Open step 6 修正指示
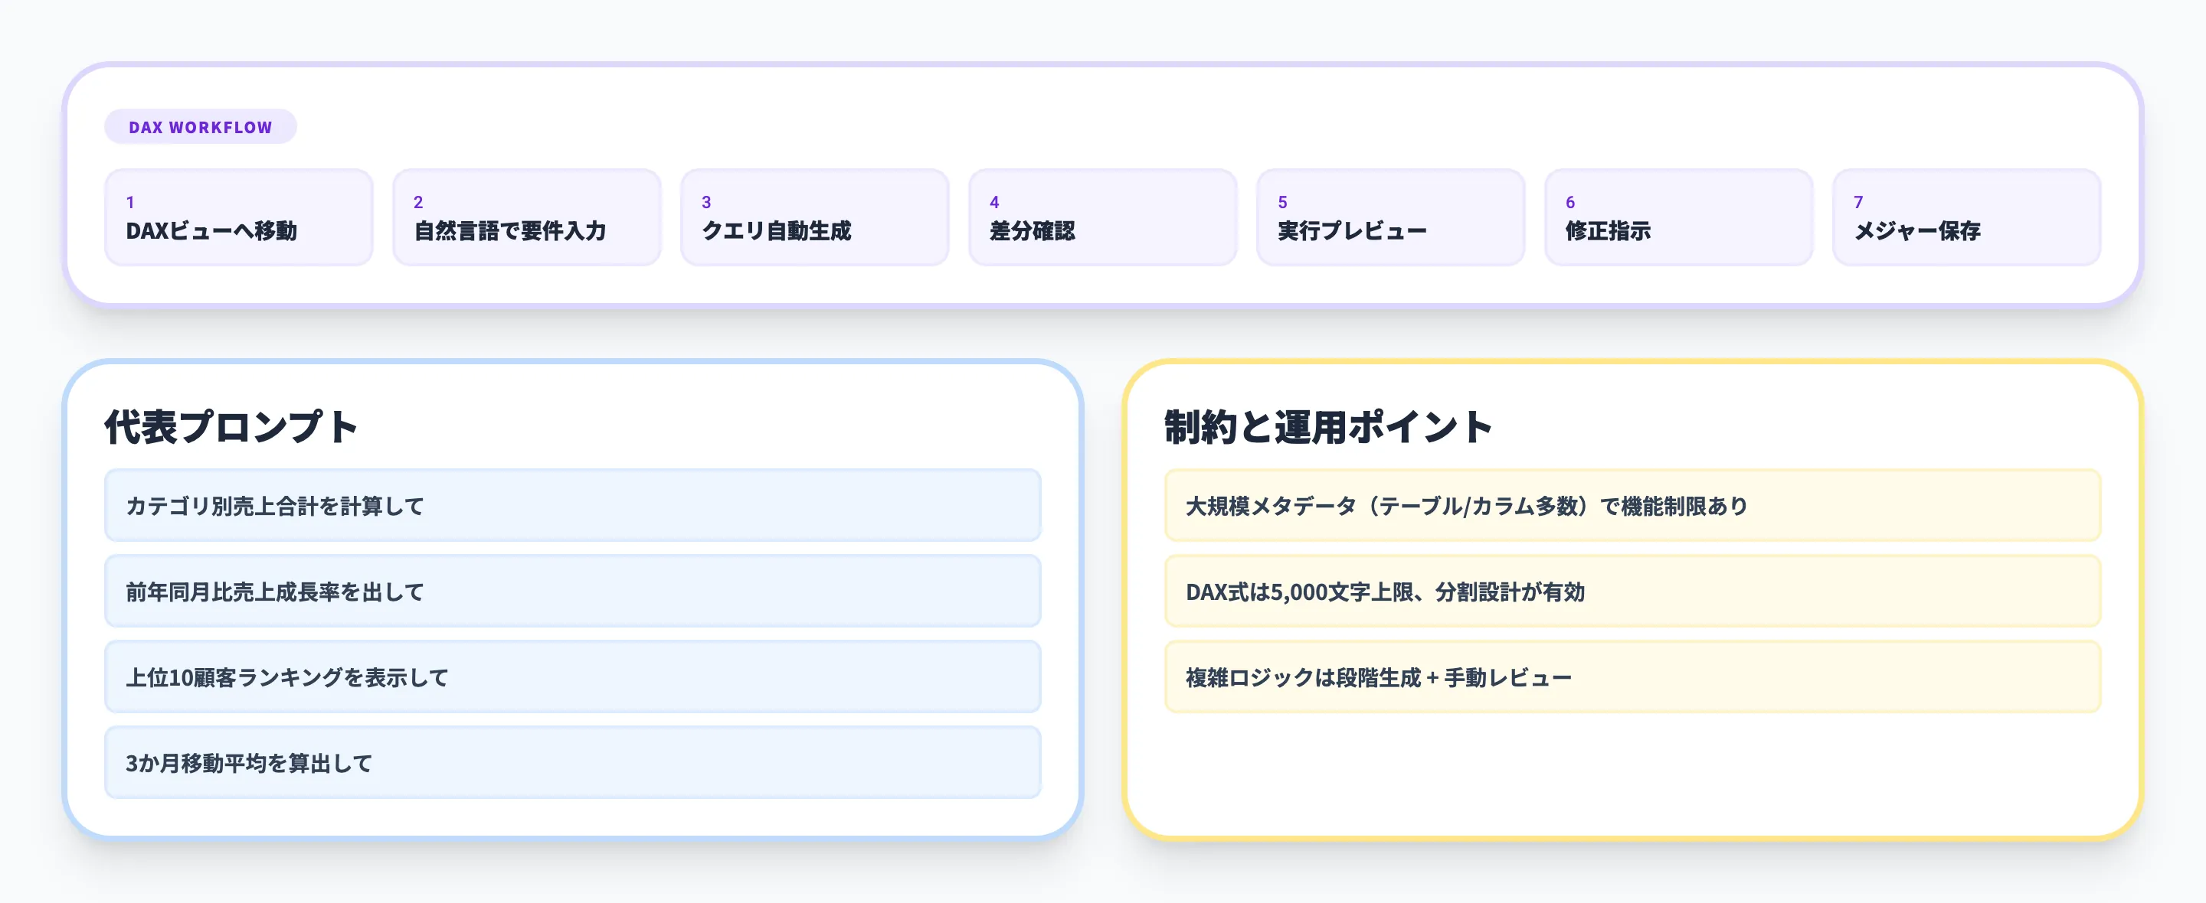2206x903 pixels. click(x=1677, y=217)
